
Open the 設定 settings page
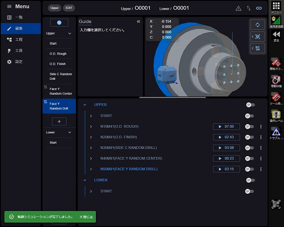click(21, 62)
